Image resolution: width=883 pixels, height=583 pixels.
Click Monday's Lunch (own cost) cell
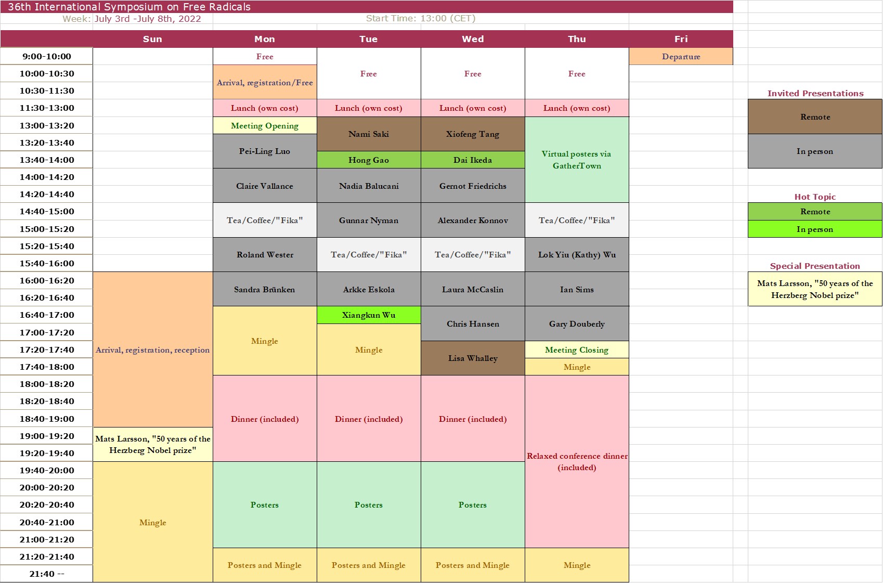click(265, 108)
